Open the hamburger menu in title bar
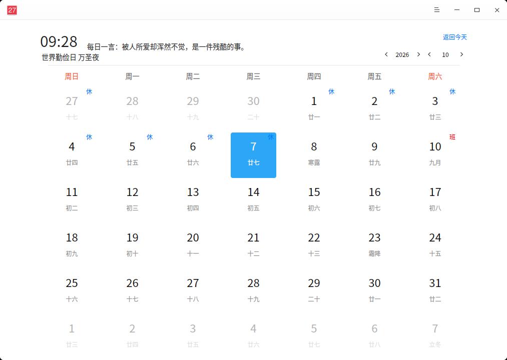 tap(437, 10)
